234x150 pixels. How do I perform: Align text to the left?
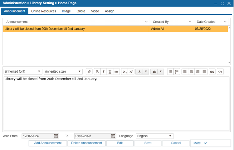pos(185,72)
